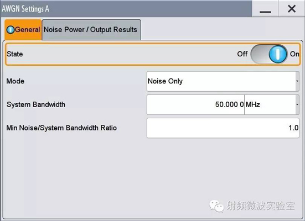
Task: Expand the Mode dropdown arrow
Action: pos(297,81)
